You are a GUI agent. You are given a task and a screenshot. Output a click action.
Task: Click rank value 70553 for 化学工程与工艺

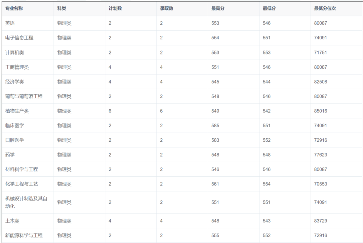click(321, 184)
